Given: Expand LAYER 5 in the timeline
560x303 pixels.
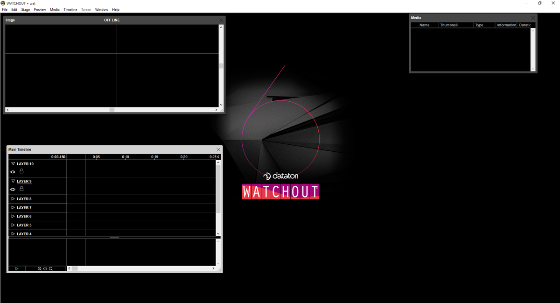Looking at the screenshot, I should coord(13,225).
